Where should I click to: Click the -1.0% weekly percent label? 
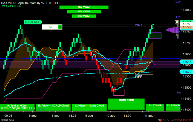pos(177,93)
